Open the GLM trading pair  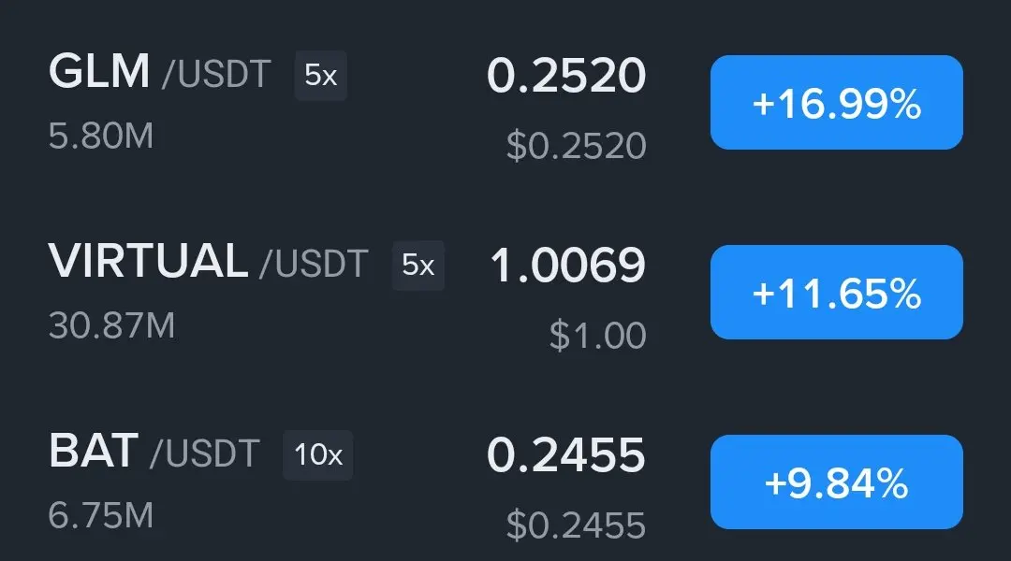click(x=505, y=103)
